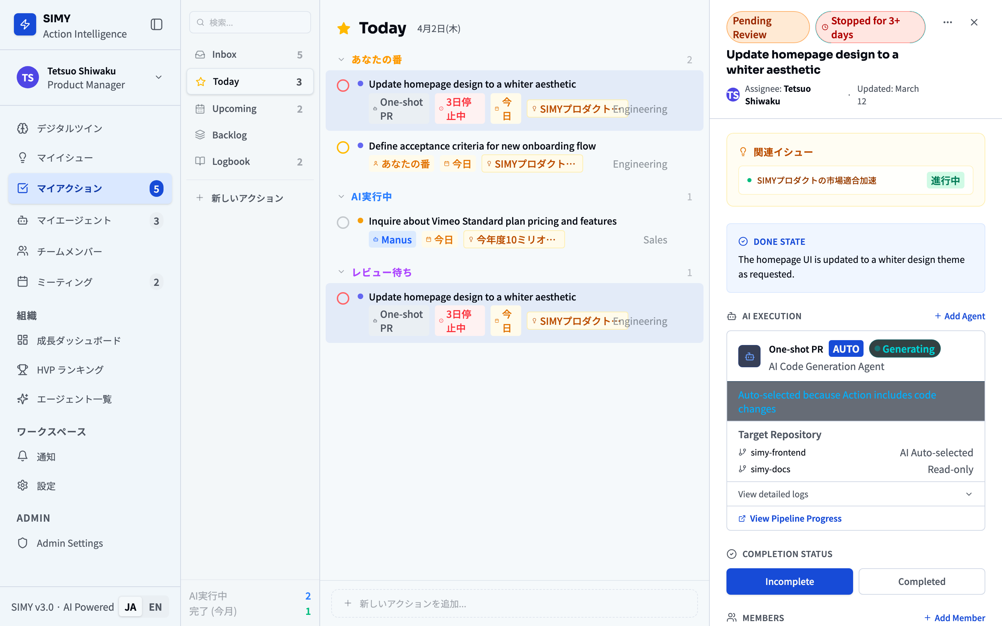Expand View detailed logs

point(855,494)
